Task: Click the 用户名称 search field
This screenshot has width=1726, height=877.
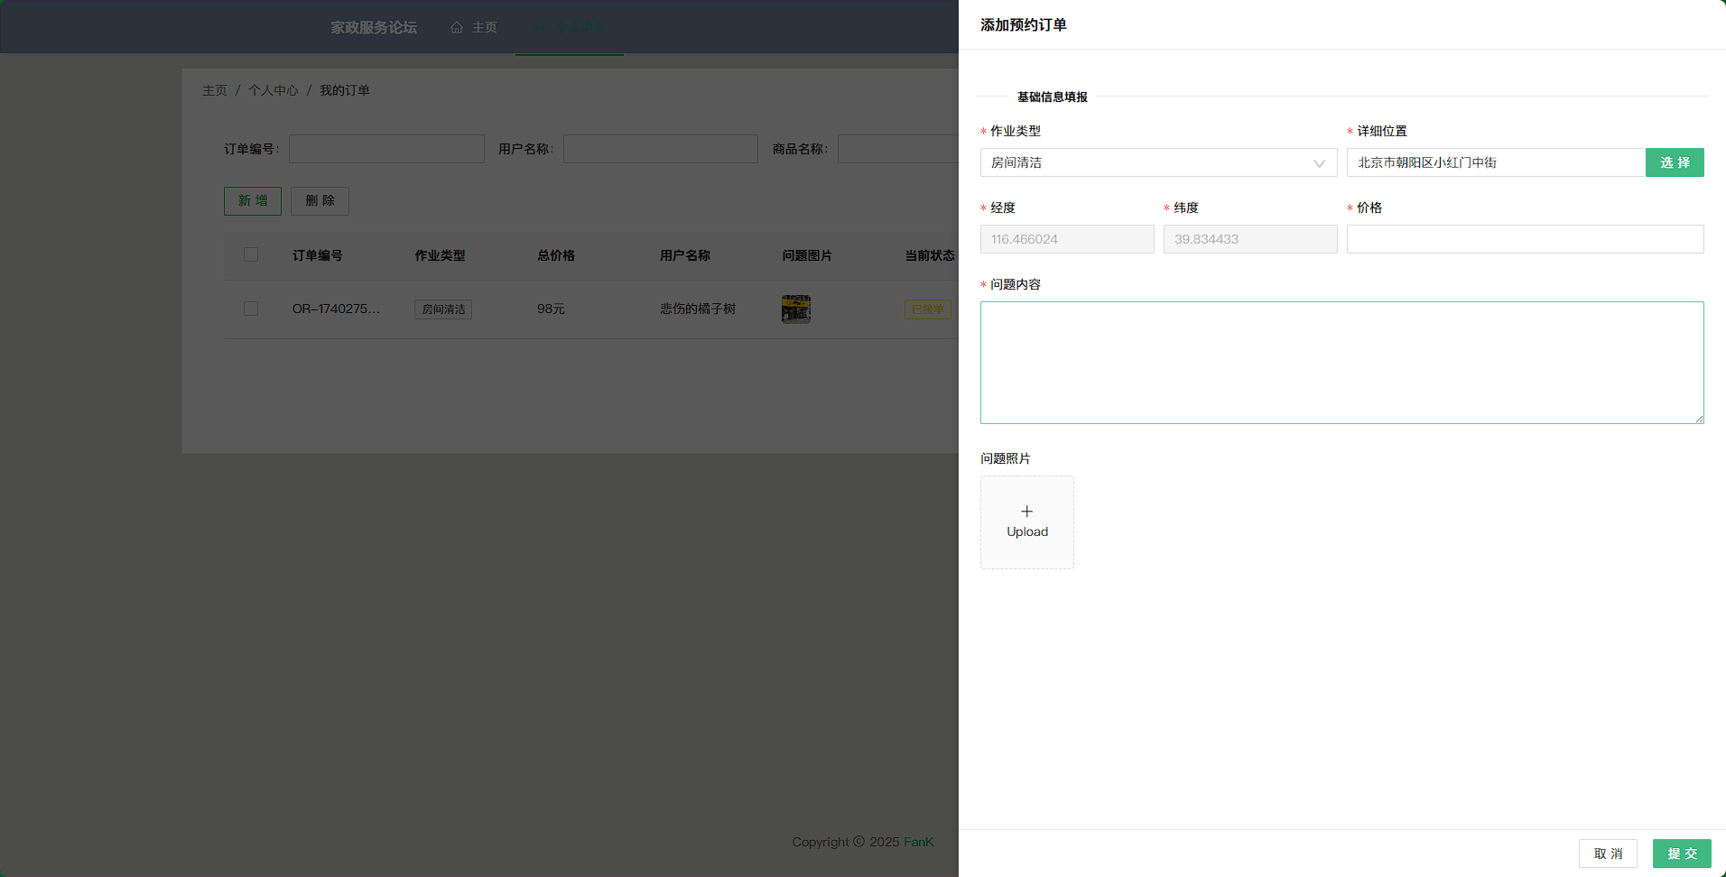Action: [660, 149]
